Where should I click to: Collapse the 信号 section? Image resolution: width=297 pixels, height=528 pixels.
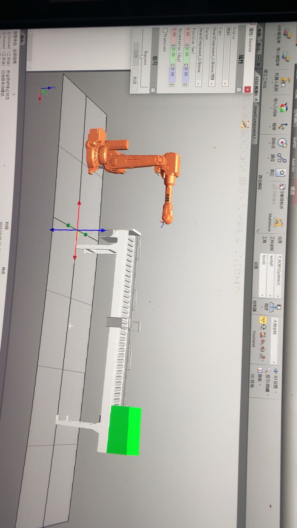153,90
